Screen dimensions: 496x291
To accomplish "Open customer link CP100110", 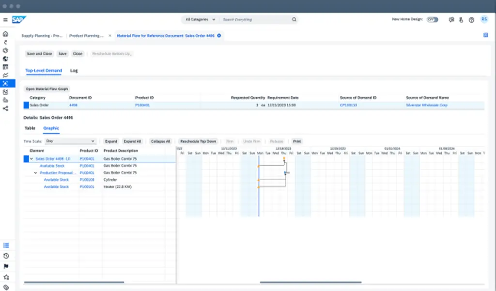I will [x=348, y=105].
